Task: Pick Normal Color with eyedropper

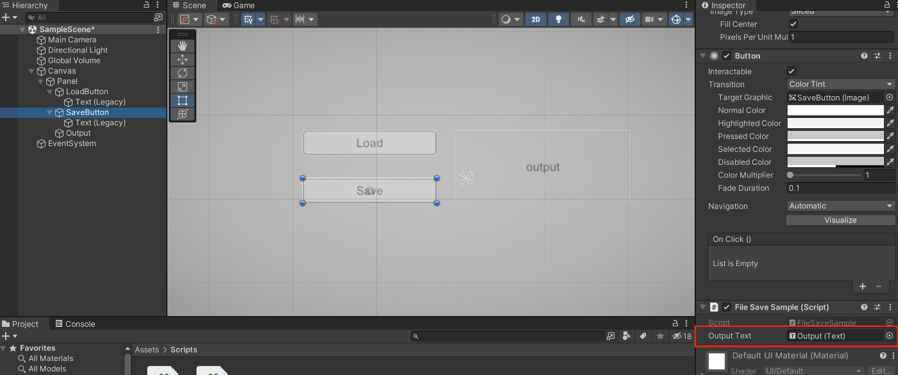Action: 890,110
